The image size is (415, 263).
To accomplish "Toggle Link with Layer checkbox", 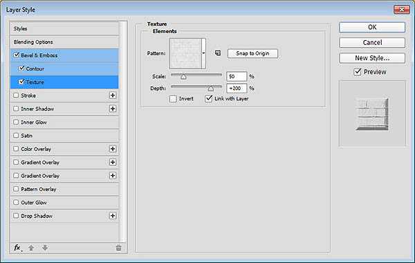I will (x=209, y=98).
